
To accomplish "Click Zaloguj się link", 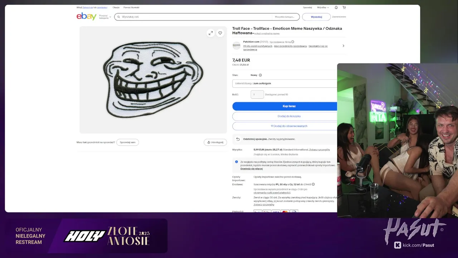I will coord(88,8).
